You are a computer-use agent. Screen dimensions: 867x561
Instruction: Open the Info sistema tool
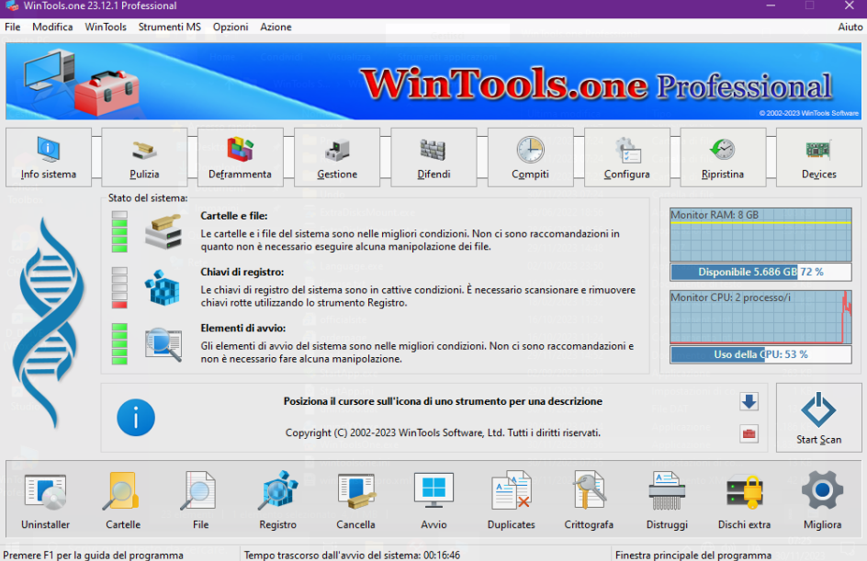(x=49, y=158)
